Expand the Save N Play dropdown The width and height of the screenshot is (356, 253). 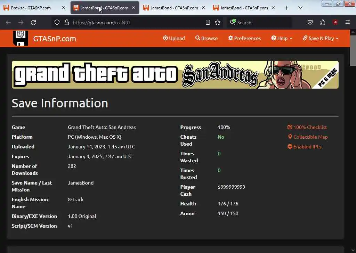point(321,38)
